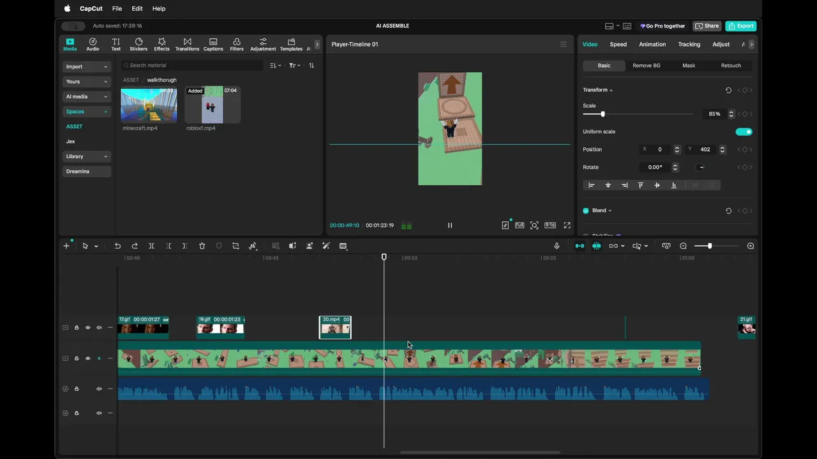The image size is (817, 459).
Task: Switch to the Tracking tab
Action: point(689,45)
